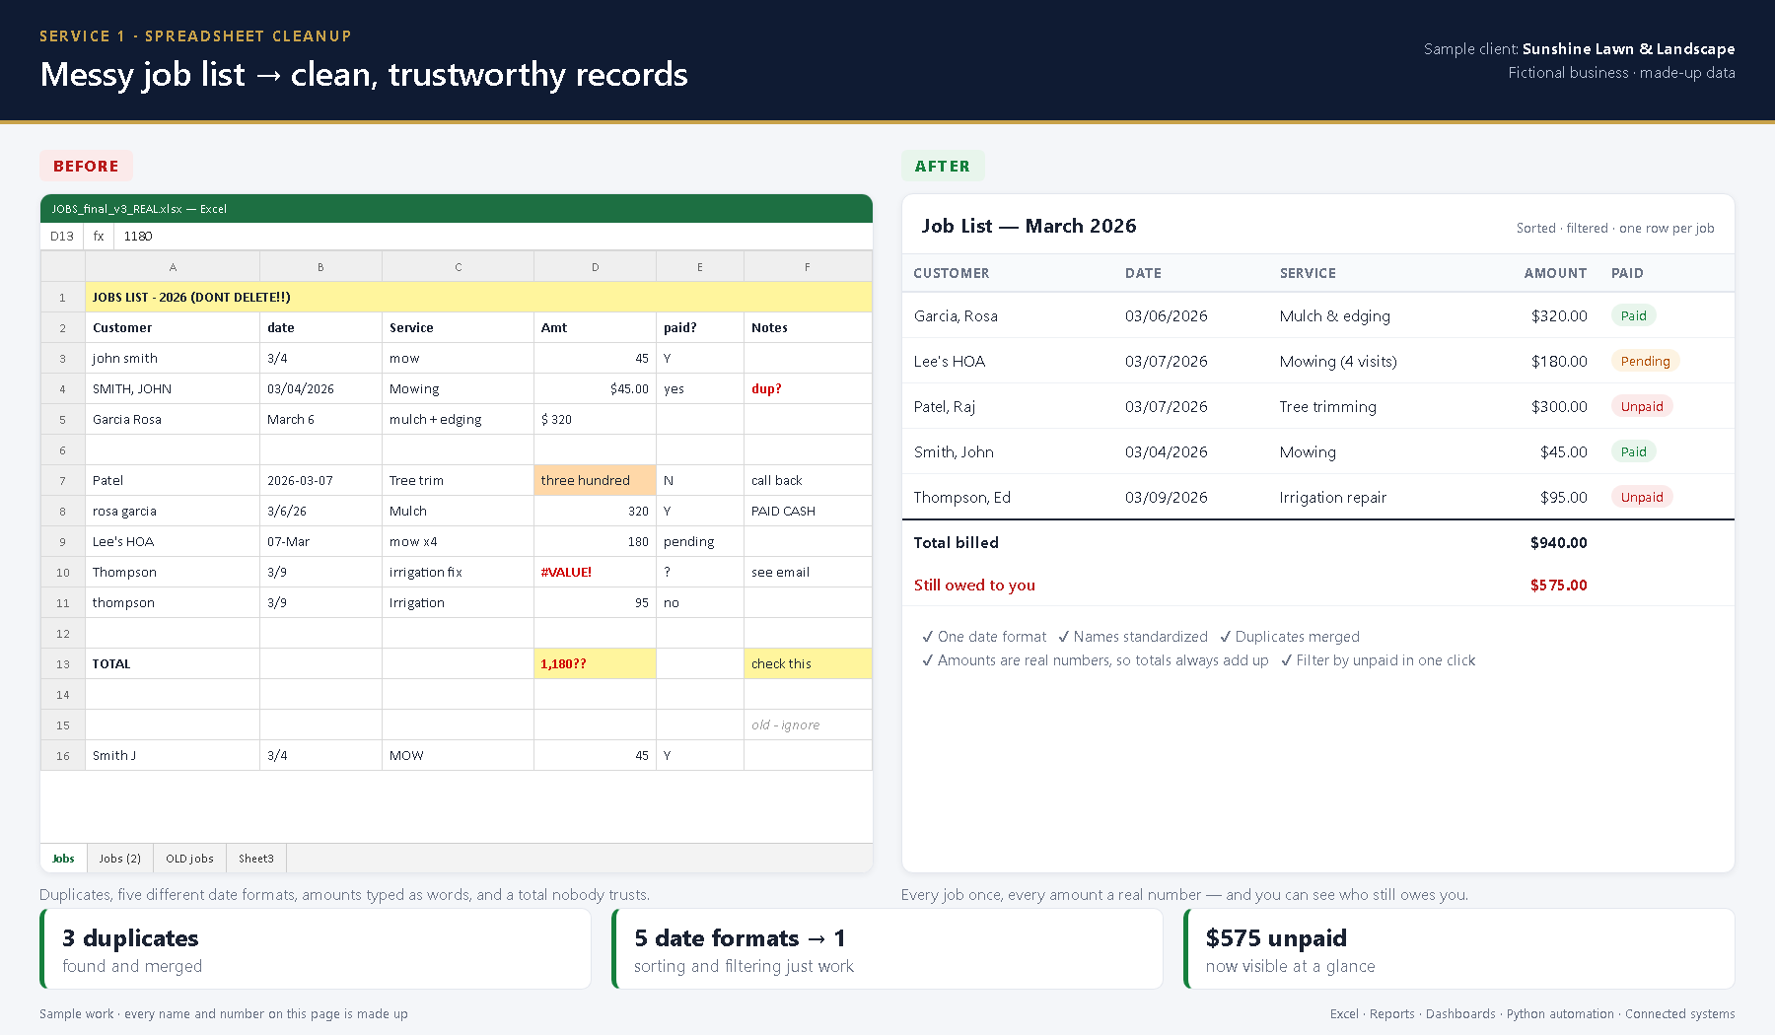
Task: Click the AMOUNT column header
Action: tap(1555, 274)
